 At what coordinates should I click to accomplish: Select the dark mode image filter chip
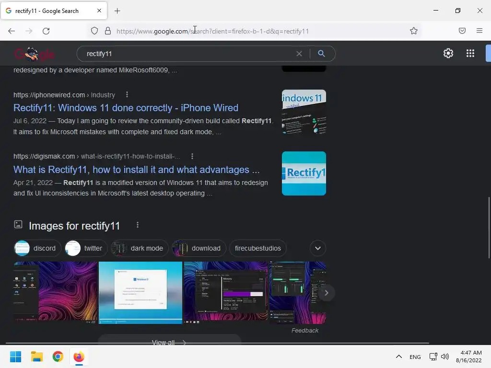pos(140,248)
